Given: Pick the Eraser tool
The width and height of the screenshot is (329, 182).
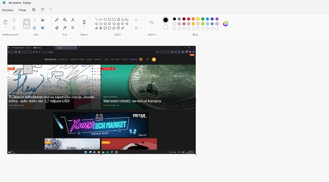Looking at the screenshot, I should [x=57, y=28].
